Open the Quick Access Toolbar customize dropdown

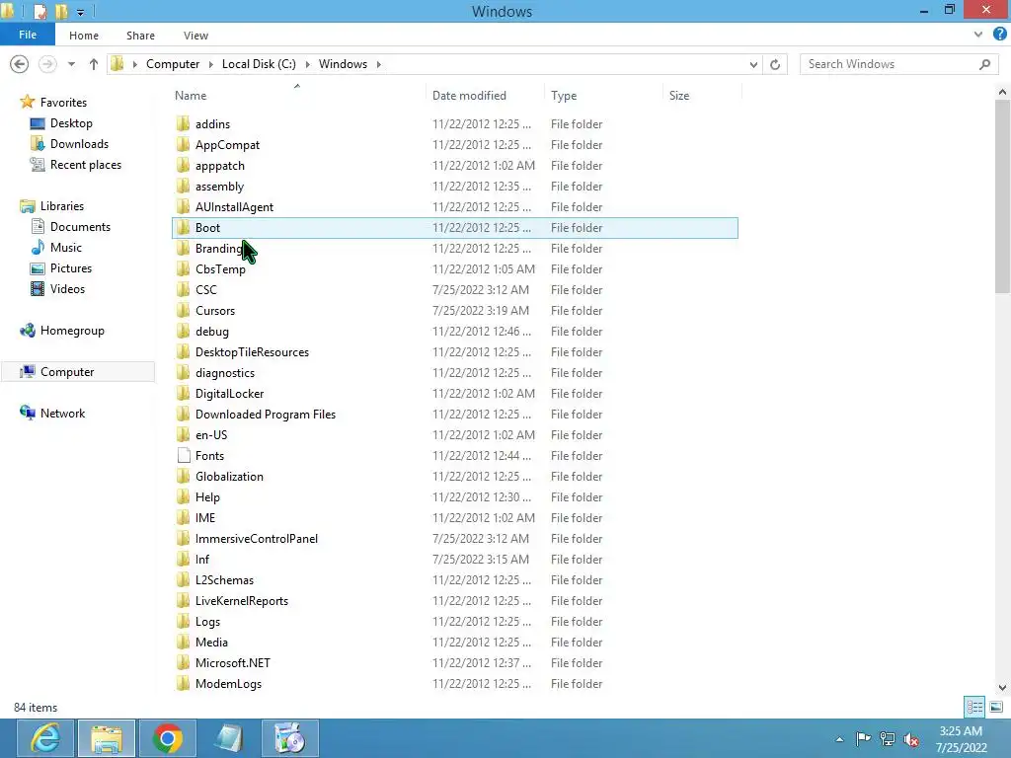81,12
